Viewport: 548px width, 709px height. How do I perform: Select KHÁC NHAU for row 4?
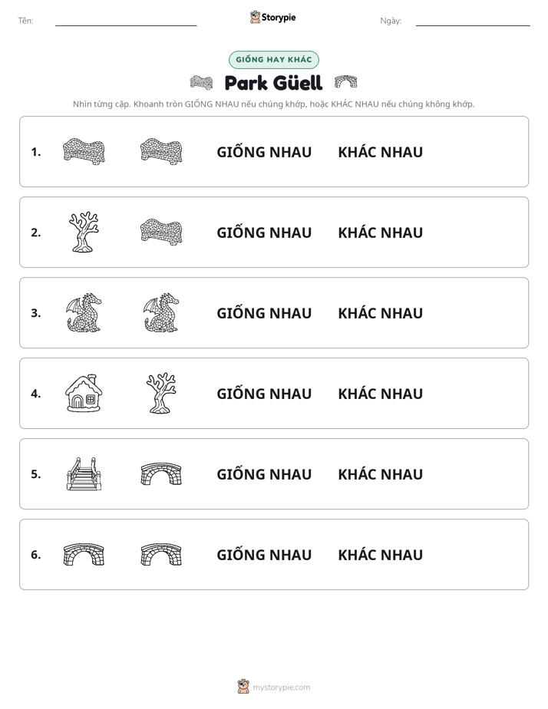[380, 394]
